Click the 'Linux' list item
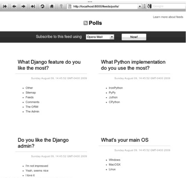Viewport: 186px width, 178px height. 112,169
